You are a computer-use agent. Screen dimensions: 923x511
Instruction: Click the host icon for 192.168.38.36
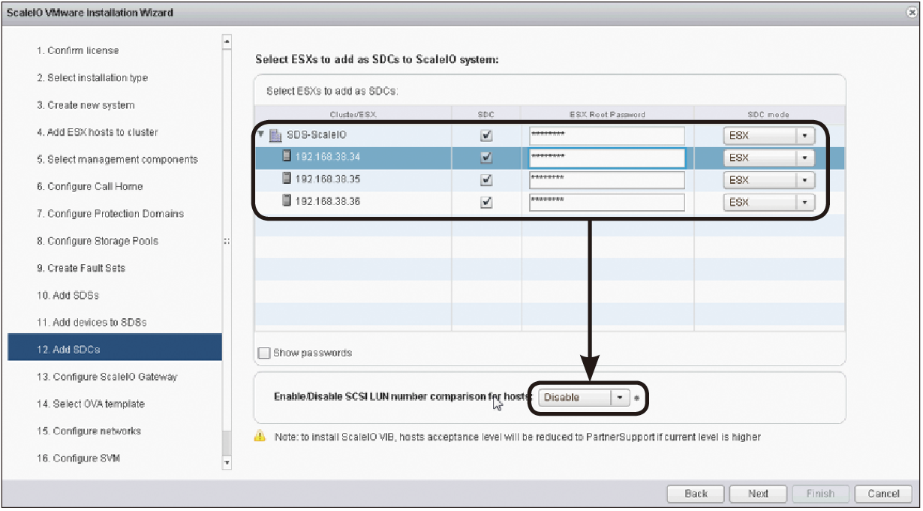pyautogui.click(x=286, y=201)
